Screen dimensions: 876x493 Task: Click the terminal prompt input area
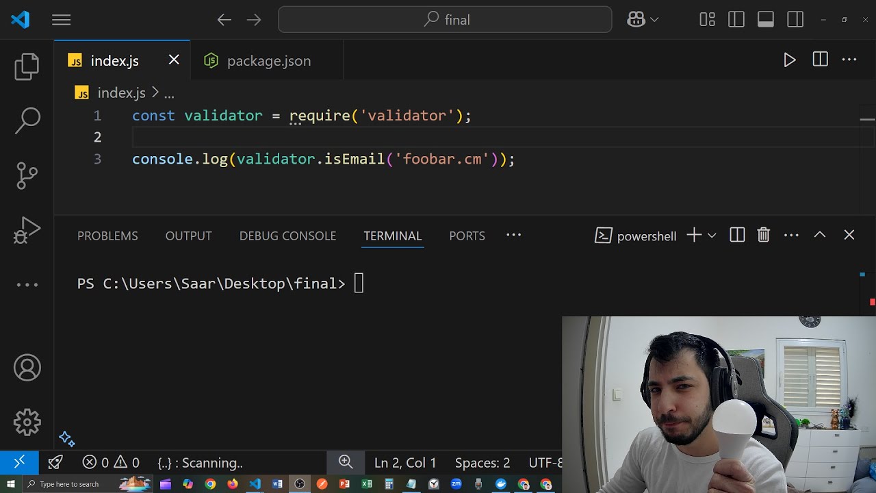[359, 283]
